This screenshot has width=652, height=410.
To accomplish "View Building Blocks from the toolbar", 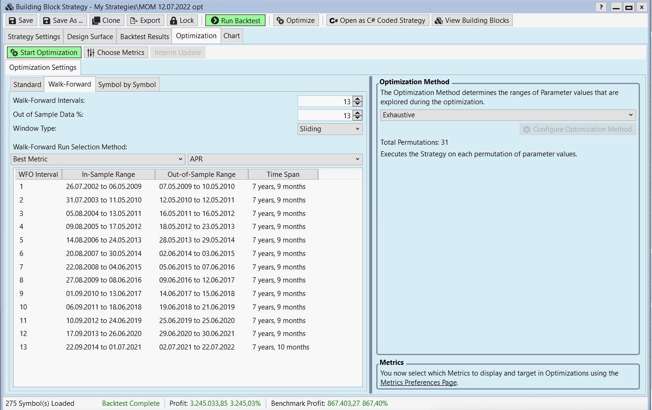I will (x=472, y=20).
